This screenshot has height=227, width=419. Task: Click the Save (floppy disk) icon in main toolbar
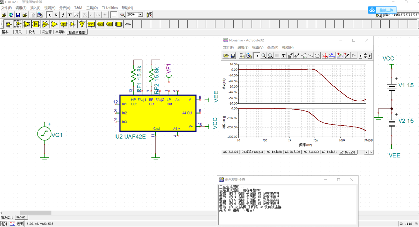[18, 15]
